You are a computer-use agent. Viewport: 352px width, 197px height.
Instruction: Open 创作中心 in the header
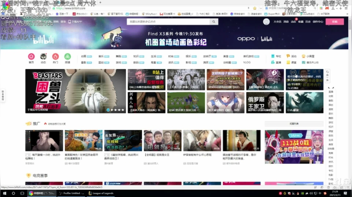(x=318, y=22)
